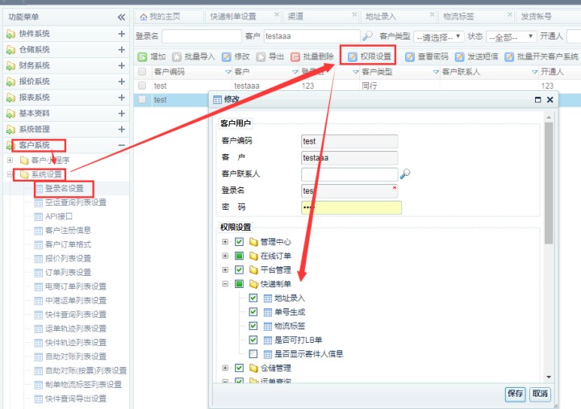Viewport: 581px width, 409px height.
Task: Click the 批量导入 import icon
Action: (177, 56)
